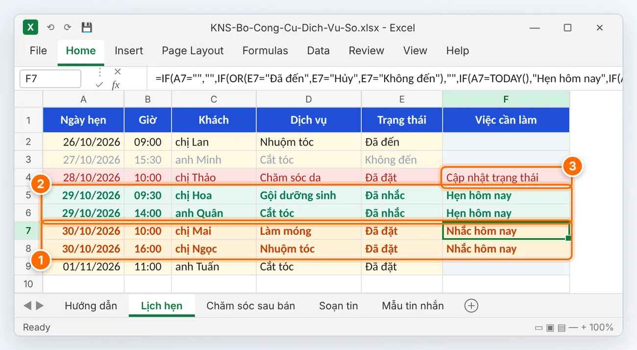The image size is (637, 350).
Task: Select the Cập nhật trạng thái cell
Action: (506, 177)
